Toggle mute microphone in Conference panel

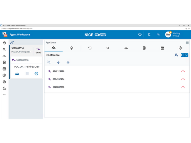click(x=58, y=62)
